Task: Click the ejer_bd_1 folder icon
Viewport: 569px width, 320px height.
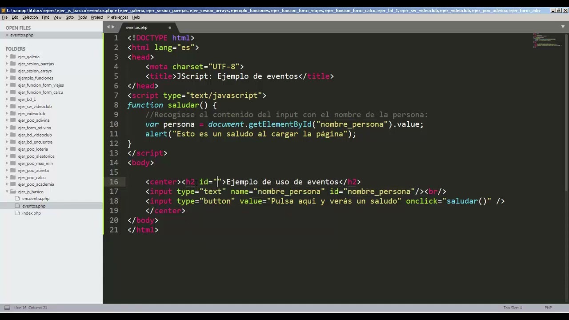Action: pos(13,100)
